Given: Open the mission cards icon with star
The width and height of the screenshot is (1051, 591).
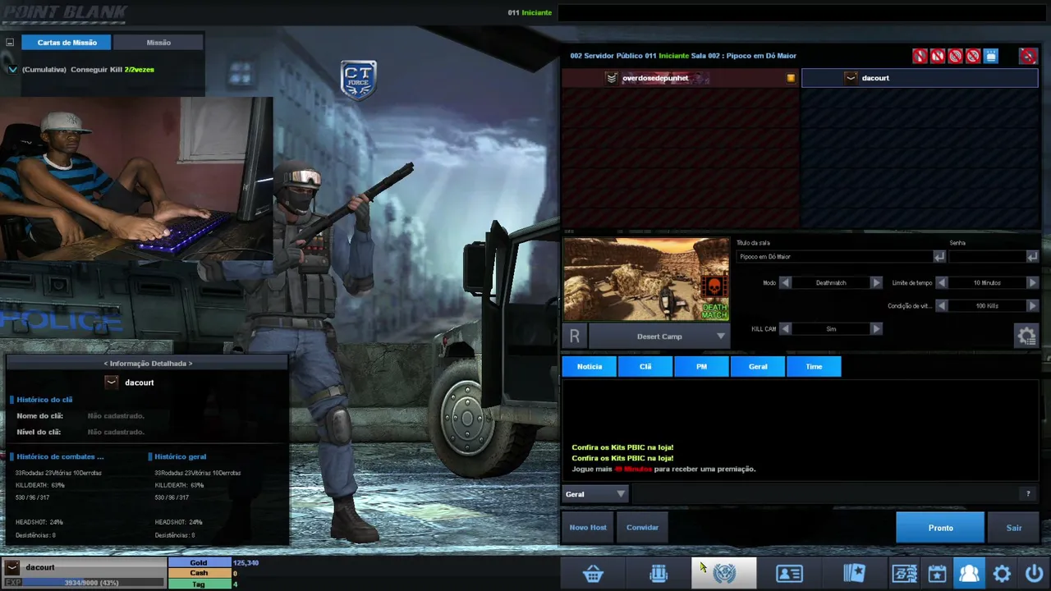Looking at the screenshot, I should [x=854, y=574].
